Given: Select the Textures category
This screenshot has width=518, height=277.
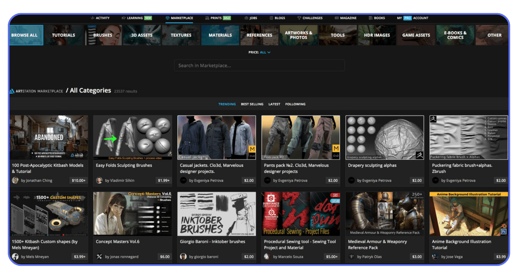Looking at the screenshot, I should (181, 35).
